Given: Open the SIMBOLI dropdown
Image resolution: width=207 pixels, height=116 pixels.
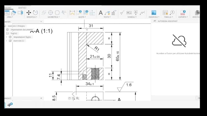Looking at the screenshot, I should point(132,17).
